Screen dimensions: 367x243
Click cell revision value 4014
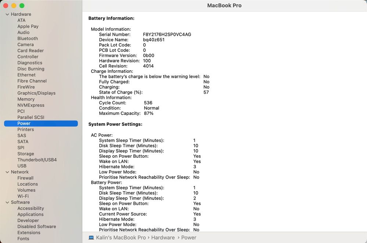[x=148, y=66]
